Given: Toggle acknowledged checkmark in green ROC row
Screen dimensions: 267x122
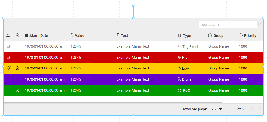Looking at the screenshot, I should point(18,90).
